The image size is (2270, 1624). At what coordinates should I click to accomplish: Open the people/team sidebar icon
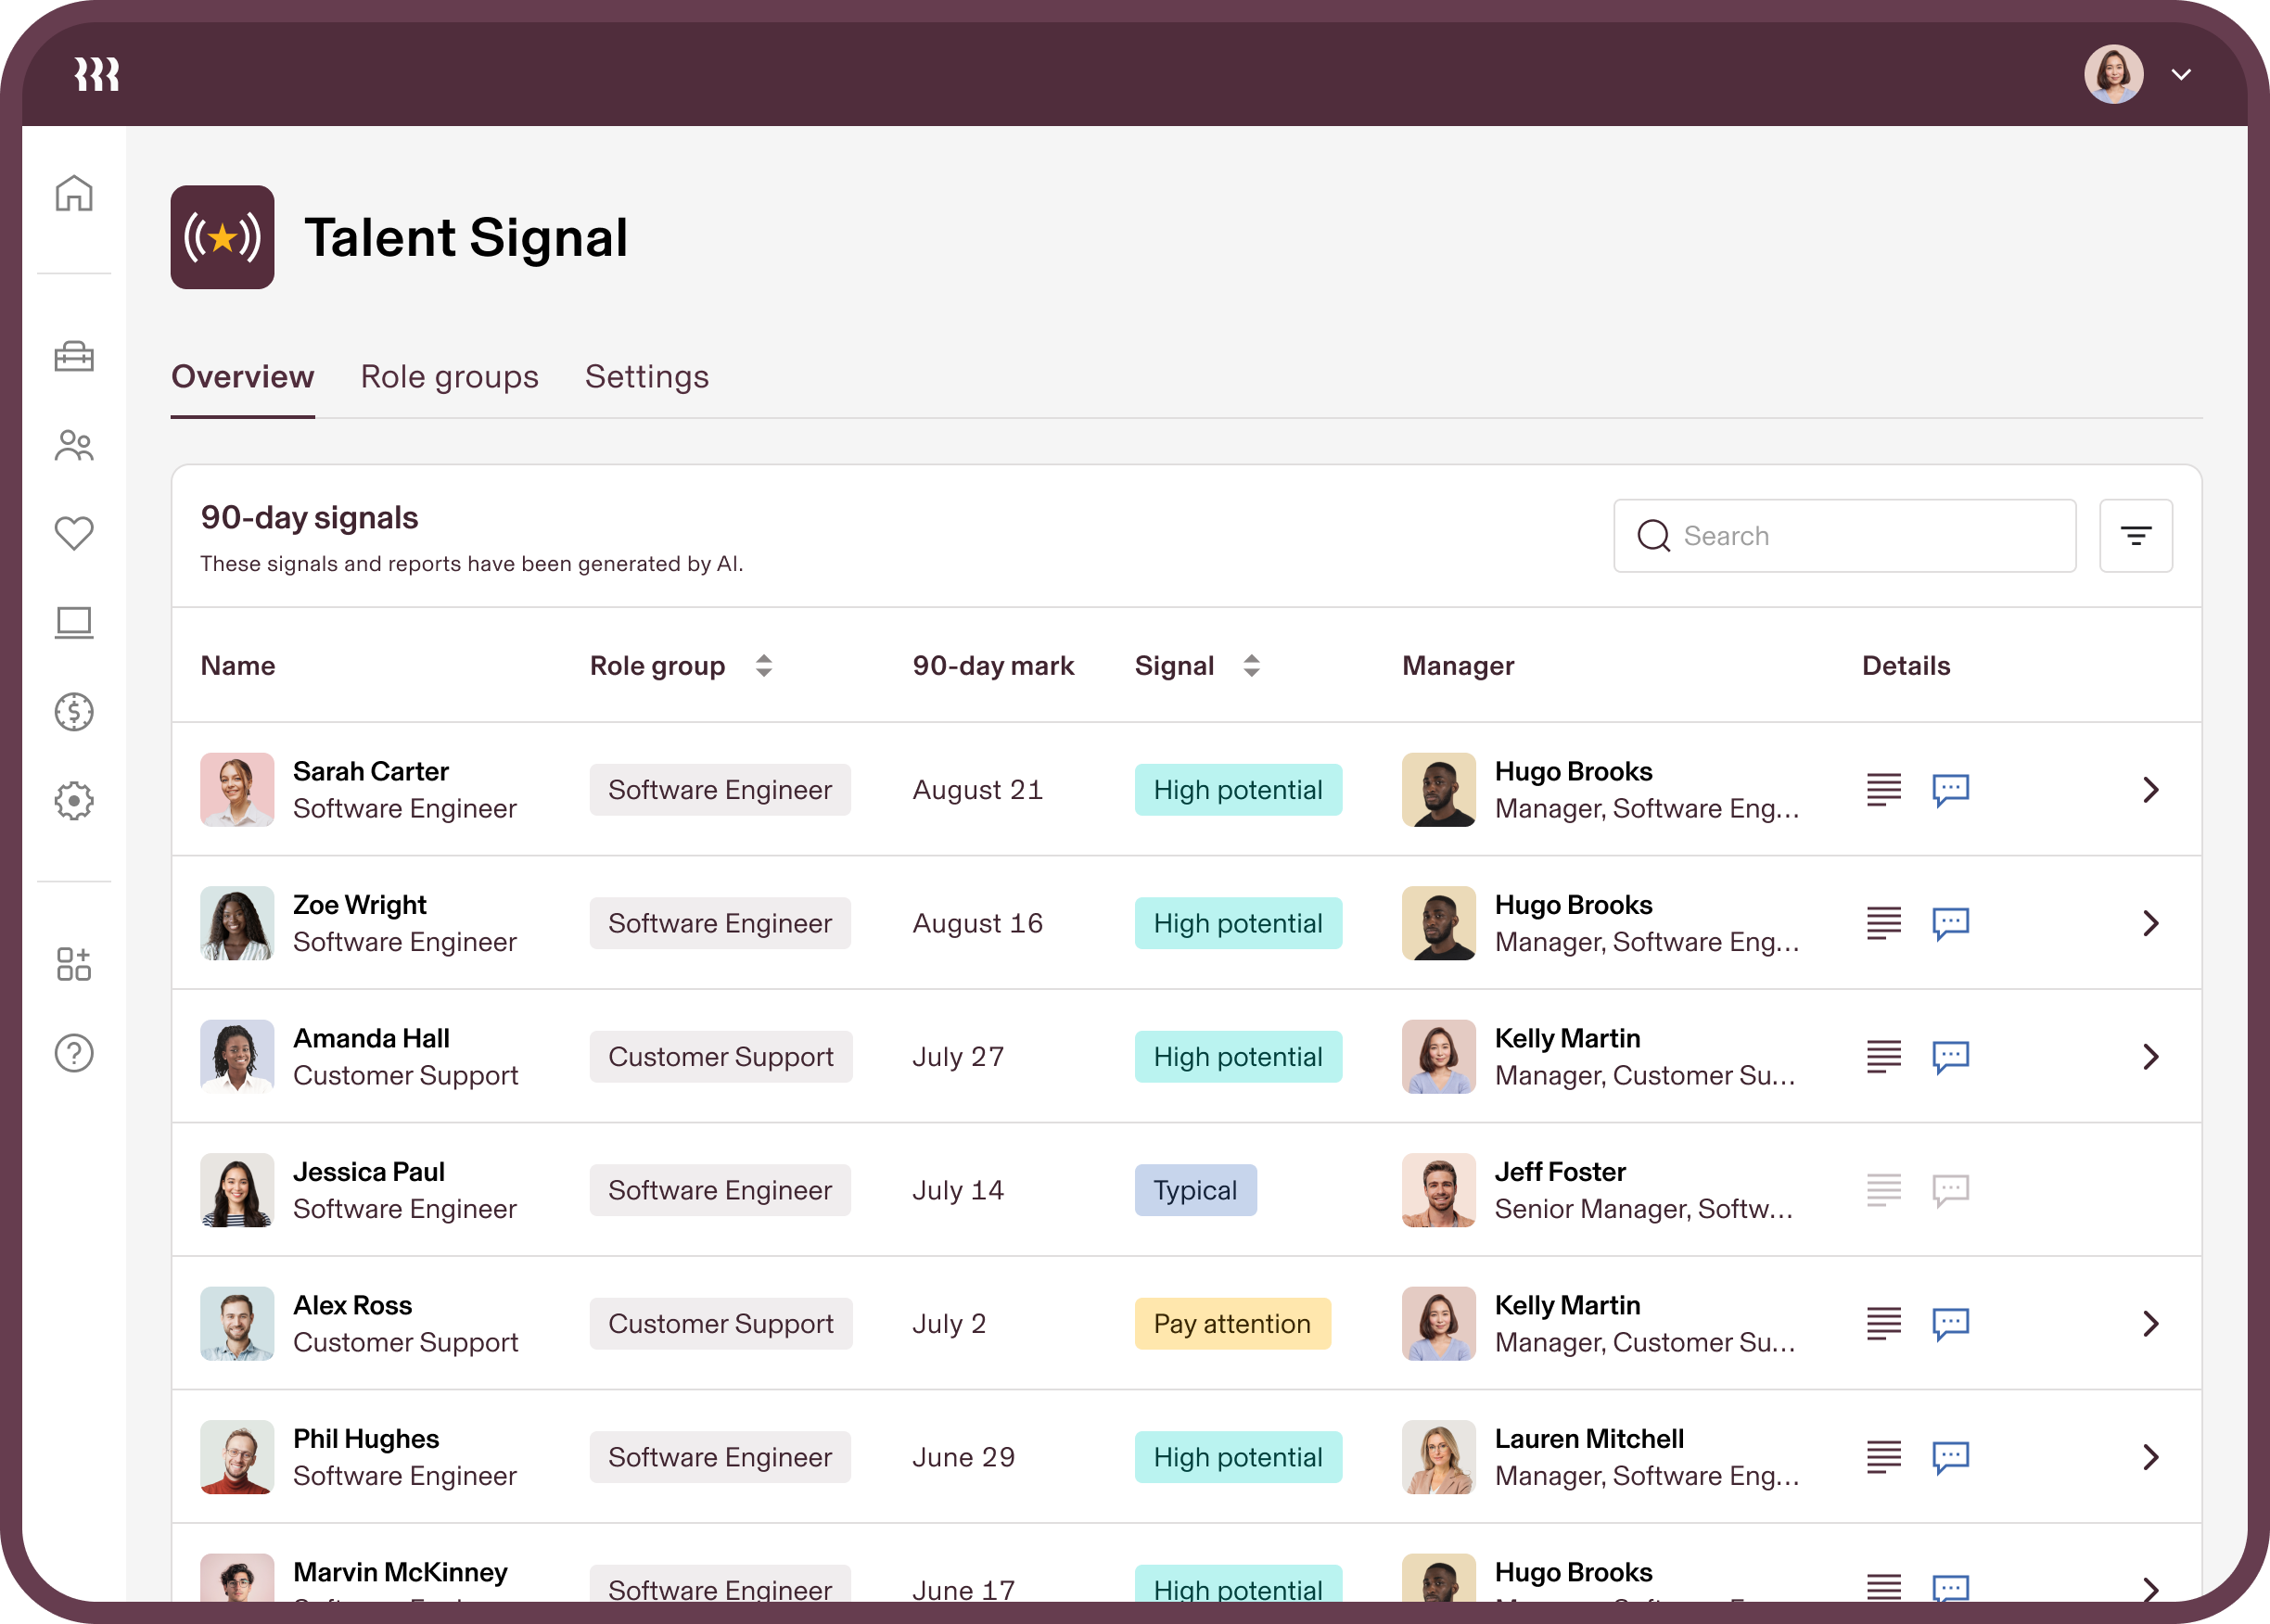click(x=75, y=446)
